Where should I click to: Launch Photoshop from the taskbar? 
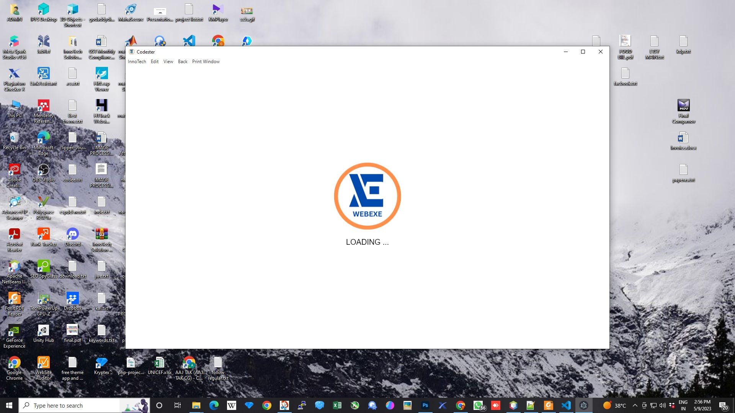[425, 405]
